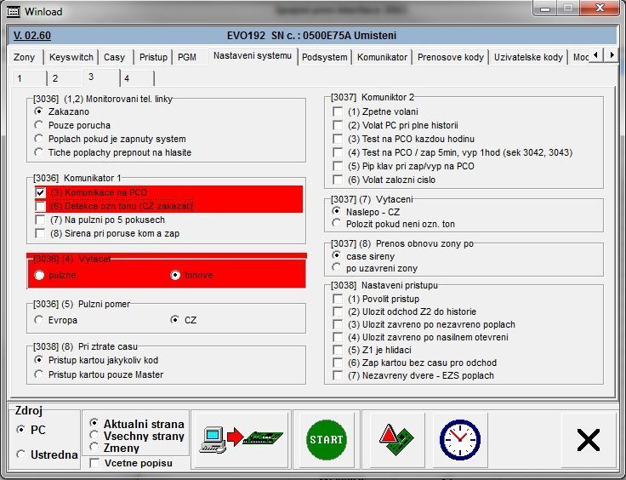This screenshot has height=480, width=626.
Task: Toggle Komunikace na PCO checkbox
Action: pyautogui.click(x=40, y=193)
